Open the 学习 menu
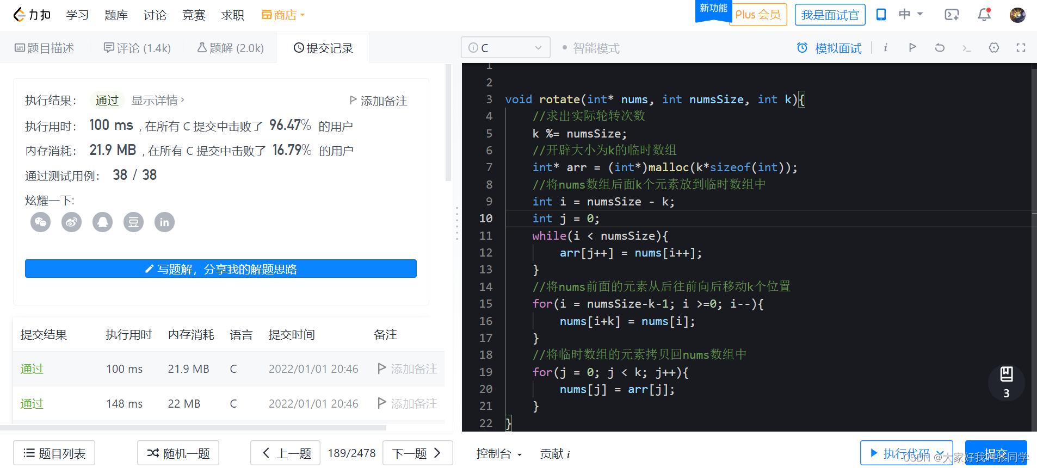Image resolution: width=1037 pixels, height=468 pixels. (x=77, y=15)
